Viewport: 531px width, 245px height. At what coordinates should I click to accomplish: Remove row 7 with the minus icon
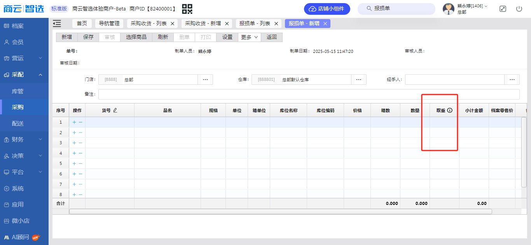pos(80,184)
